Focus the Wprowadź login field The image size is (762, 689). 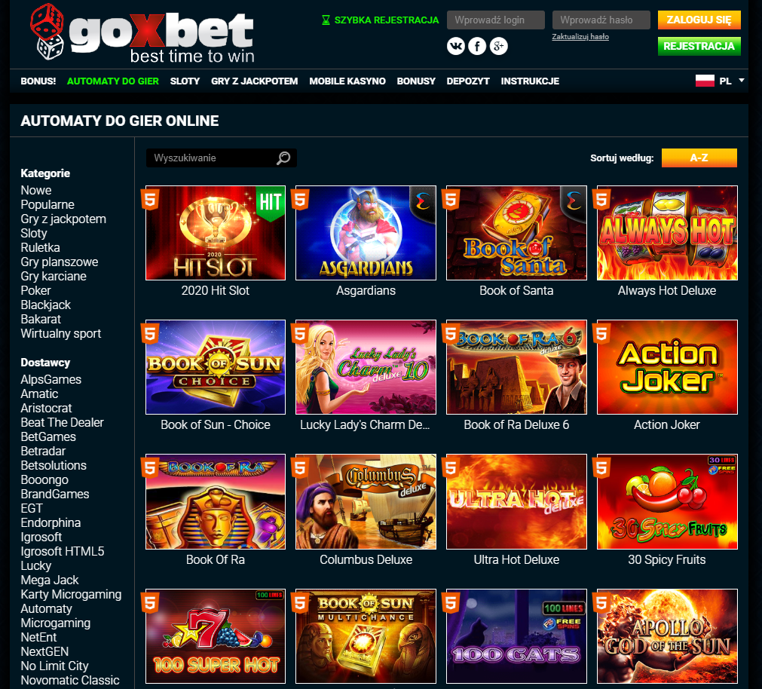pos(496,20)
